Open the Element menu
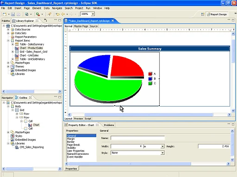Viewport: 237px width, 177px height. pyautogui.click(x=37, y=8)
